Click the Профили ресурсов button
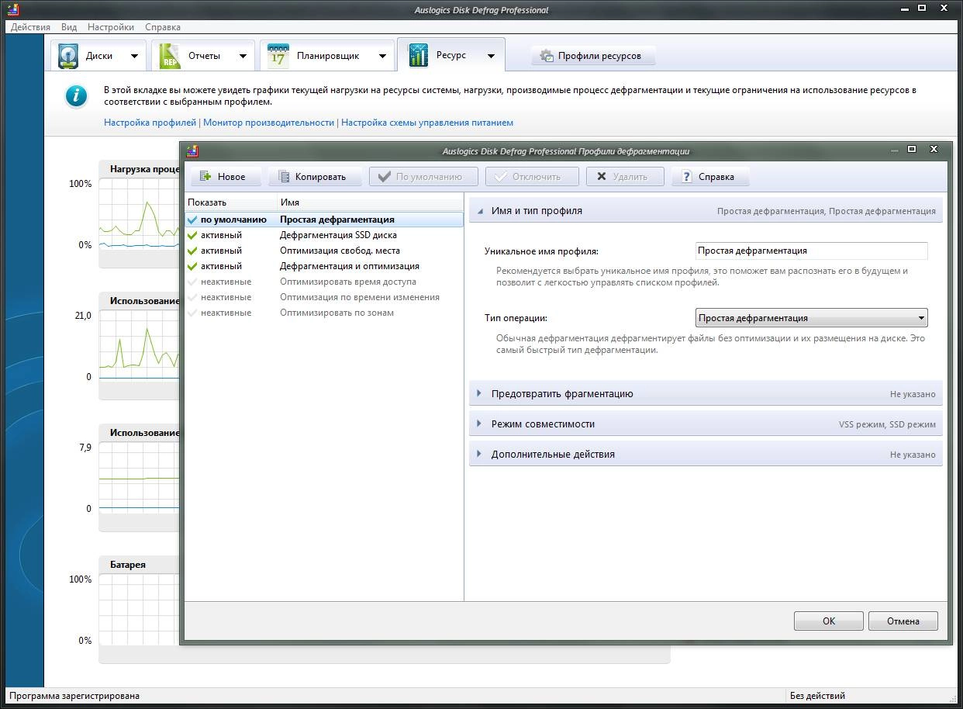The height and width of the screenshot is (709, 963). [x=593, y=56]
